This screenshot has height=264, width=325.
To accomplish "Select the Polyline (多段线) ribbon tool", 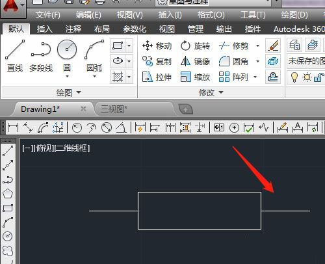I will pos(41,56).
